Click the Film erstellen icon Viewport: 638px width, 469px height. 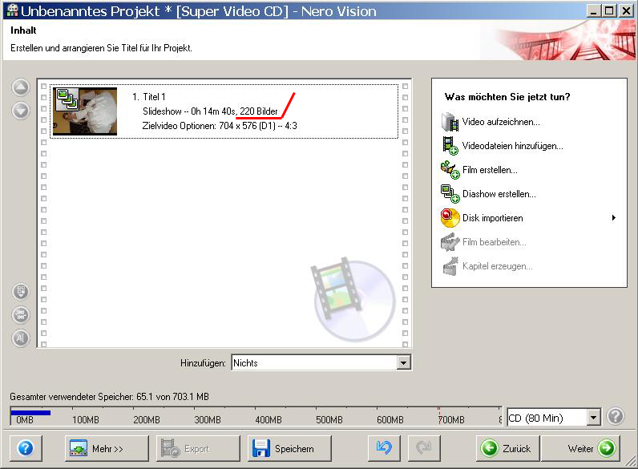(x=450, y=170)
